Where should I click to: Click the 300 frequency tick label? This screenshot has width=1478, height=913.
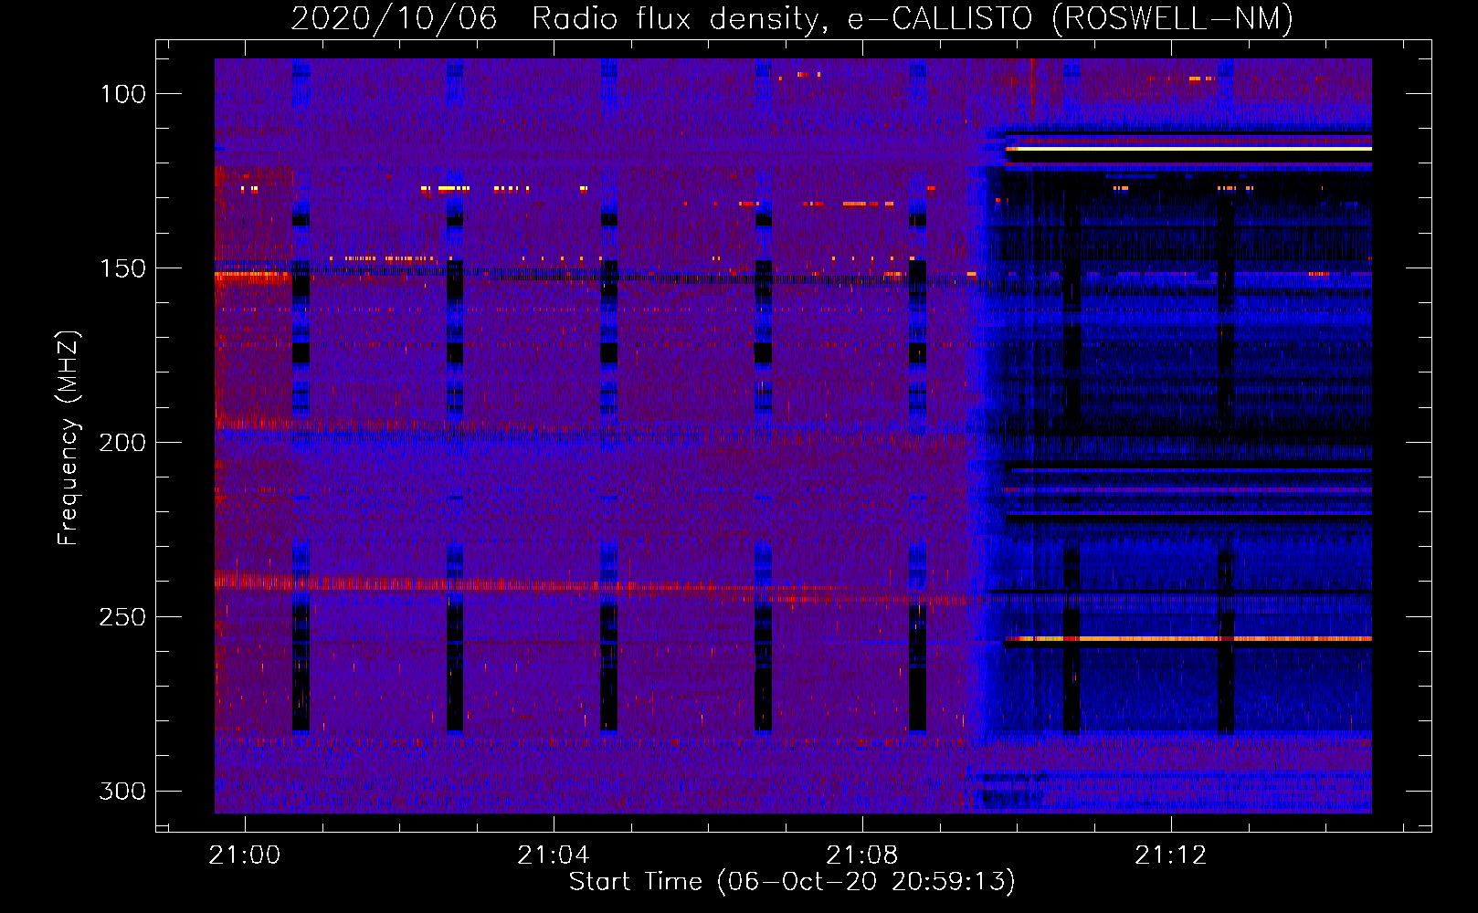tap(122, 792)
